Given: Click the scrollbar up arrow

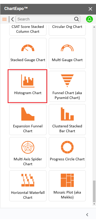Looking at the screenshot, I should (x=94, y=27).
